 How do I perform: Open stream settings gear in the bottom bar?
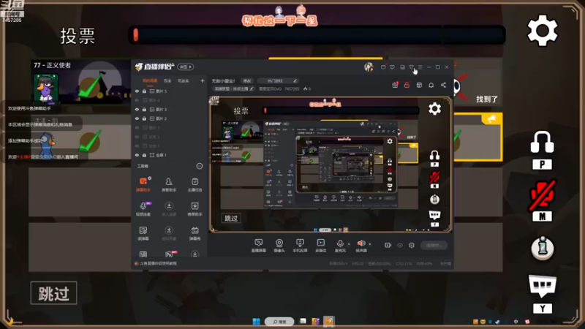coord(412,245)
